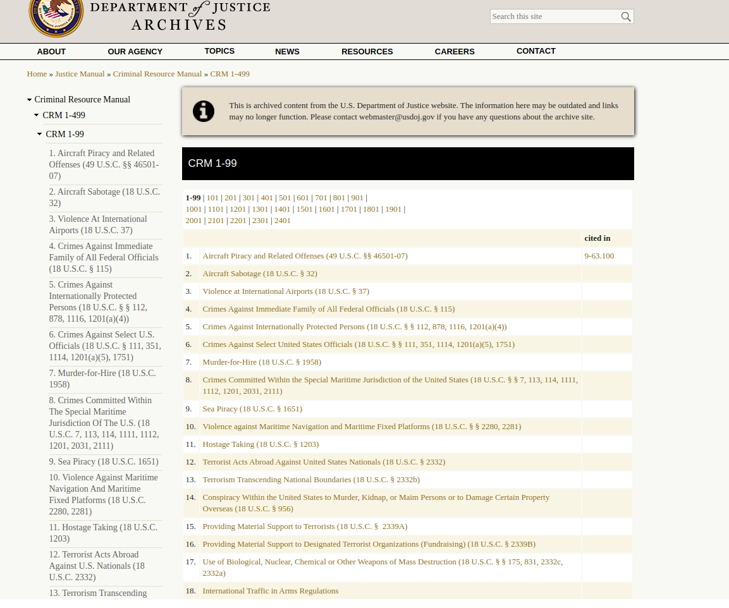The image size is (729, 608).
Task: Select sidebar item 9. Sea Piracy
Action: tap(104, 461)
